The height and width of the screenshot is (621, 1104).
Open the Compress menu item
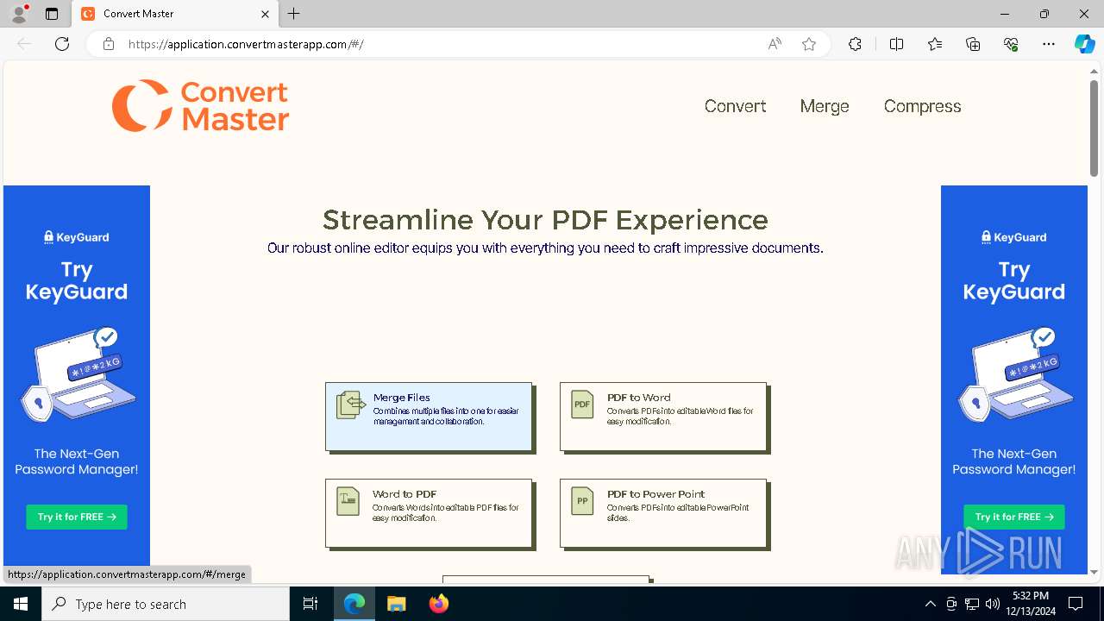click(922, 106)
